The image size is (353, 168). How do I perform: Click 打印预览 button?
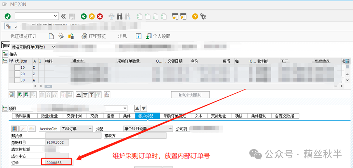point(94,36)
